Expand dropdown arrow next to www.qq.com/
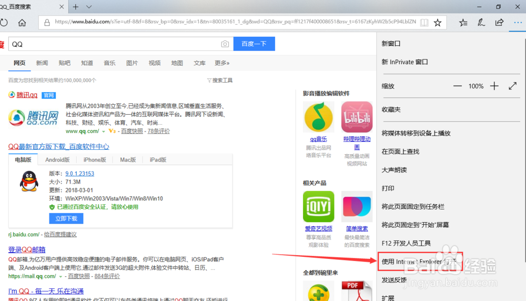The height and width of the screenshot is (301, 526). [103, 132]
